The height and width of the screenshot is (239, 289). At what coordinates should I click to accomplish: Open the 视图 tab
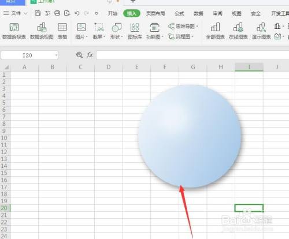pos(236,13)
